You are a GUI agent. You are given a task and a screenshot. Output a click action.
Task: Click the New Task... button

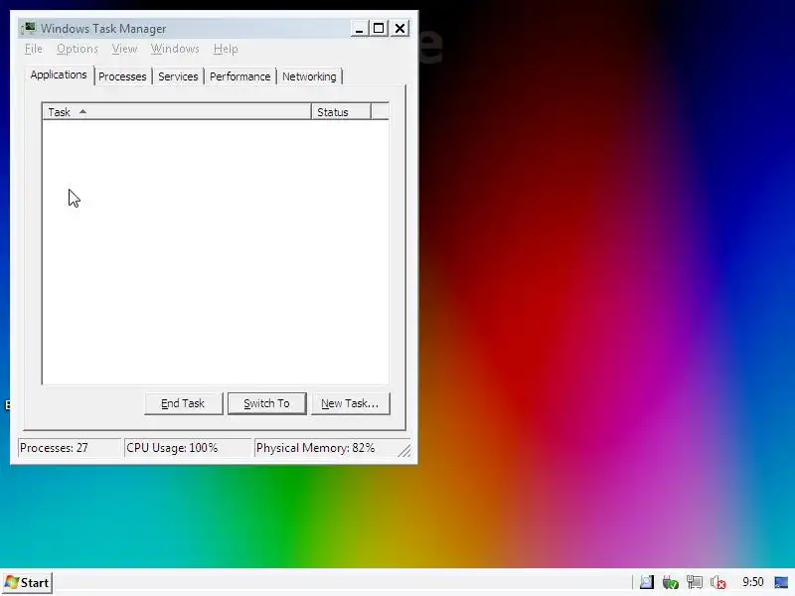pos(351,403)
